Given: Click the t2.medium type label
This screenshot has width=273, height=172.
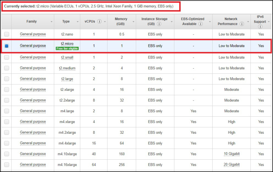Looking at the screenshot, I should click(x=67, y=68).
